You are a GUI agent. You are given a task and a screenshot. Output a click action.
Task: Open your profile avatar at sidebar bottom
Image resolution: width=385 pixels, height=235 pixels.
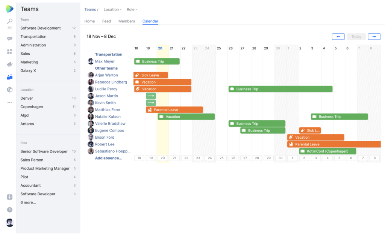click(x=10, y=222)
